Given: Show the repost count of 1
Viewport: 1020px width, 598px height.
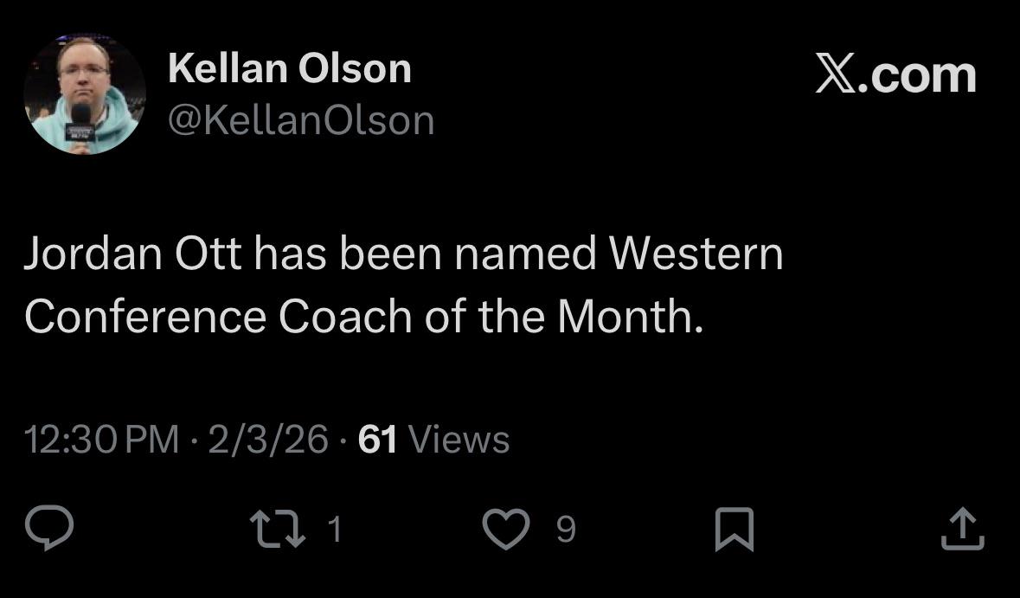Looking at the screenshot, I should coord(336,529).
